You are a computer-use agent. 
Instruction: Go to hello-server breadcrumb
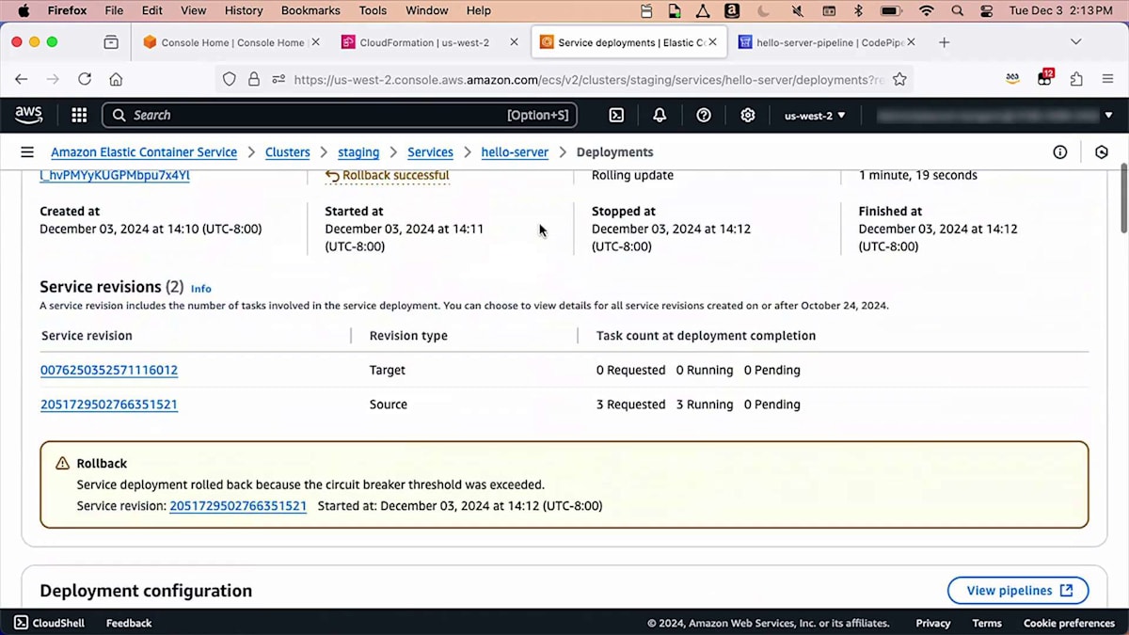click(515, 151)
